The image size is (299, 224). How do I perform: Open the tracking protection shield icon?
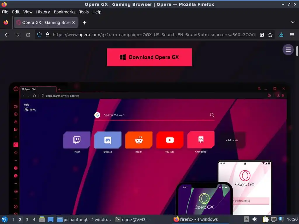click(x=39, y=35)
